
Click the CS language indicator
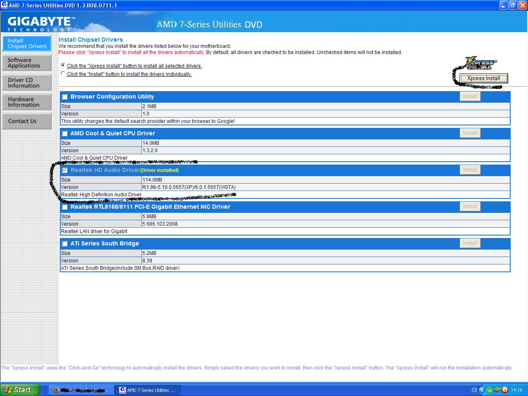[x=474, y=390]
